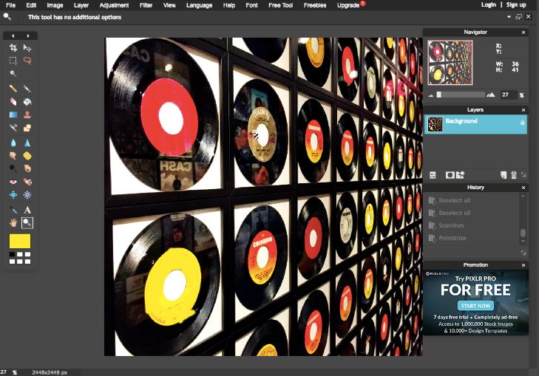
Task: Open the top-right options dropdown arrow
Action: (x=509, y=16)
